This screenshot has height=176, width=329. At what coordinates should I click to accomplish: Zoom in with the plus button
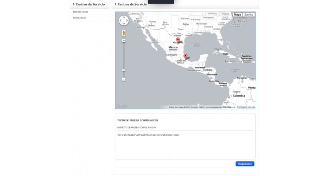(124, 40)
